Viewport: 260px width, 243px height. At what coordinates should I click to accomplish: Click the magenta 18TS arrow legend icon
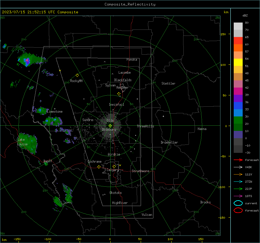pos(238,196)
